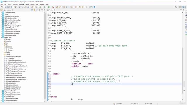Click the Open Perspective icon at top right

click(x=180, y=7)
